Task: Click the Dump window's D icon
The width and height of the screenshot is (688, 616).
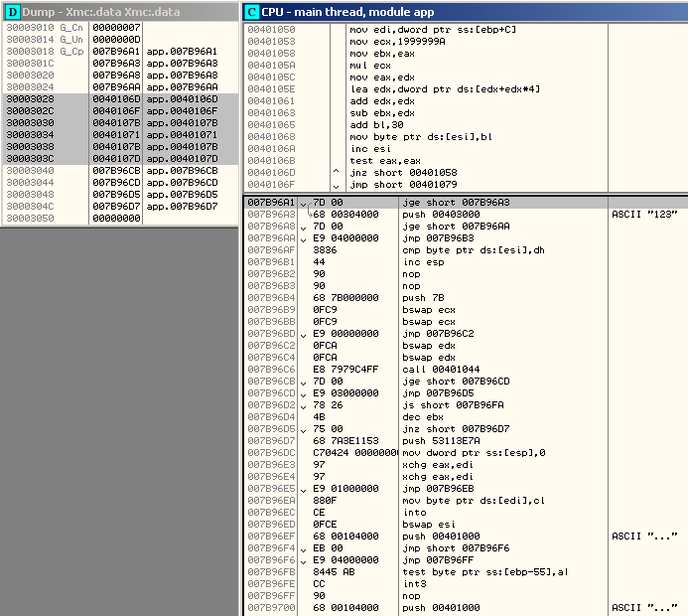Action: (12, 11)
